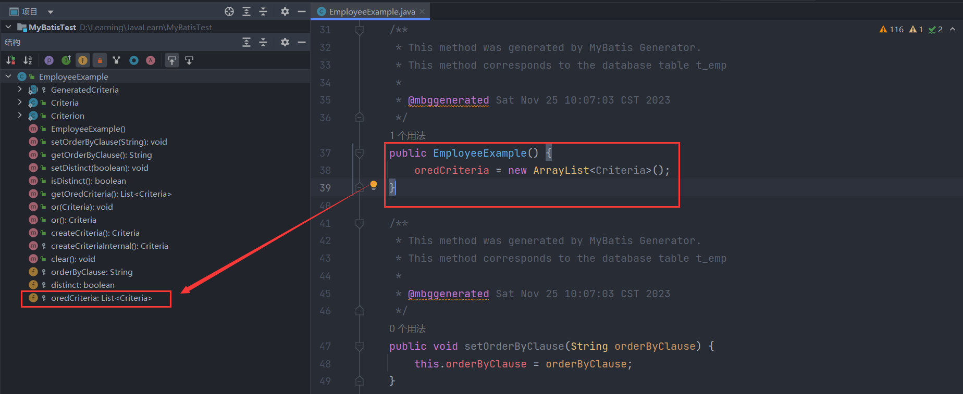The width and height of the screenshot is (963, 394).
Task: Open project panel settings gear
Action: [x=285, y=11]
